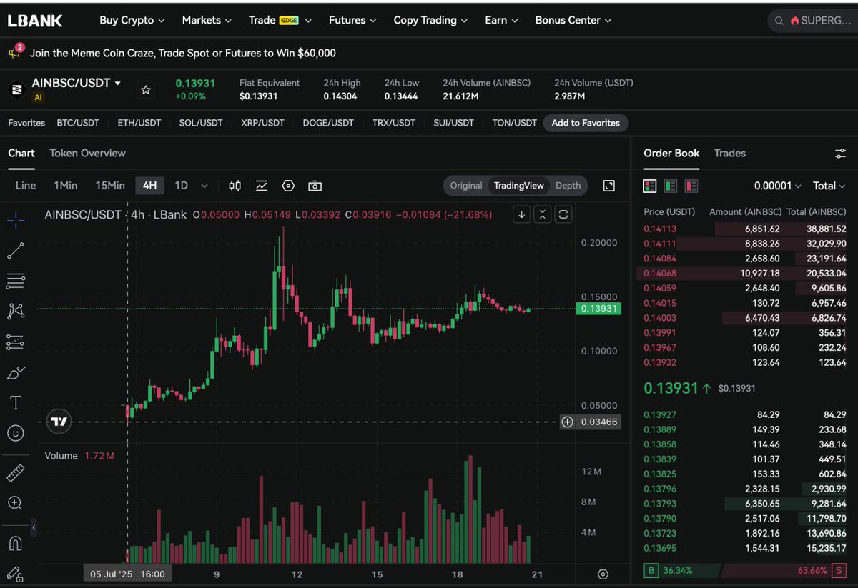Select the 4H interval
This screenshot has height=588, width=858.
coord(149,186)
